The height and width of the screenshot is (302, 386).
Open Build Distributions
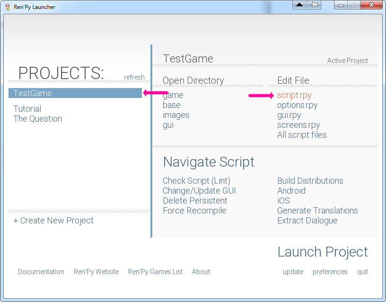tap(310, 181)
